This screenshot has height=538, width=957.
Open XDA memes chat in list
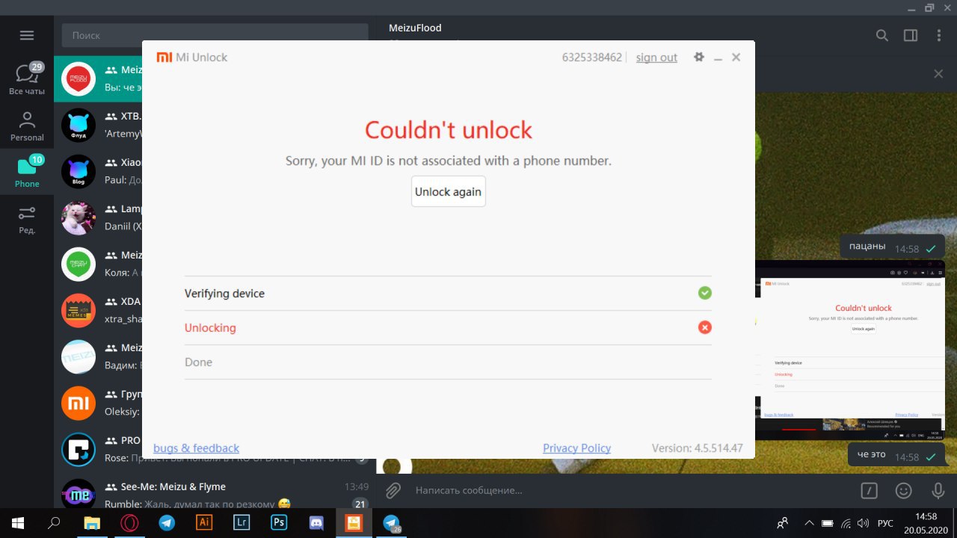pyautogui.click(x=99, y=310)
